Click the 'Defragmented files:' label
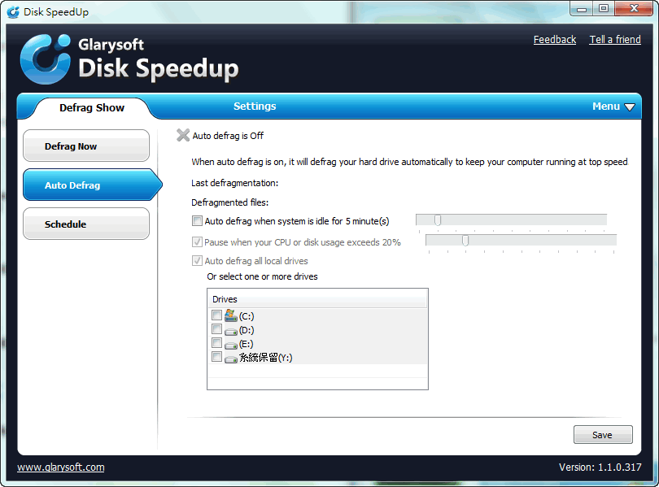659x487 pixels. (x=230, y=202)
